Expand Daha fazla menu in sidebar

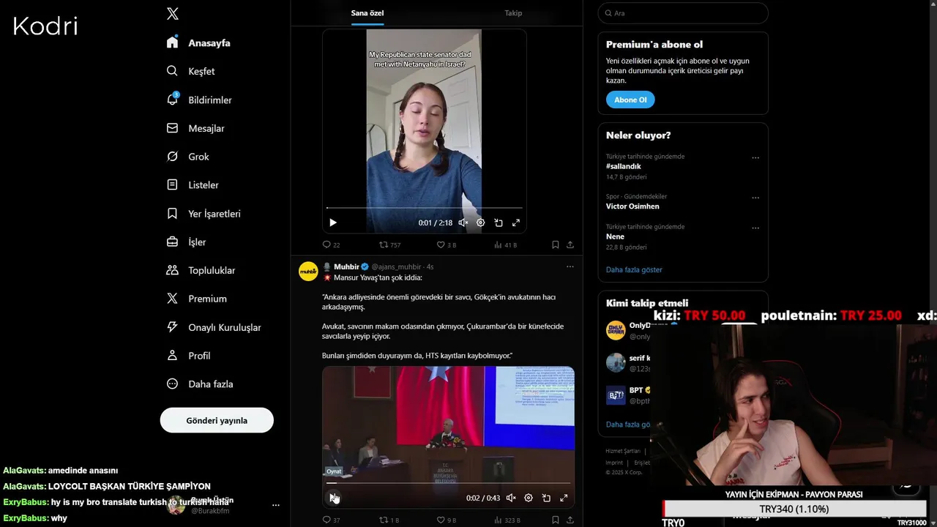pyautogui.click(x=200, y=384)
